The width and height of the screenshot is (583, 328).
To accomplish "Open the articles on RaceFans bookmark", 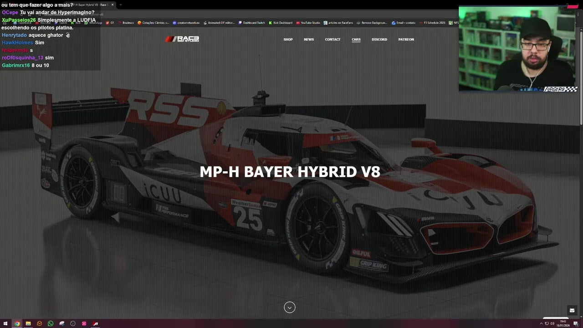I will pyautogui.click(x=338, y=23).
